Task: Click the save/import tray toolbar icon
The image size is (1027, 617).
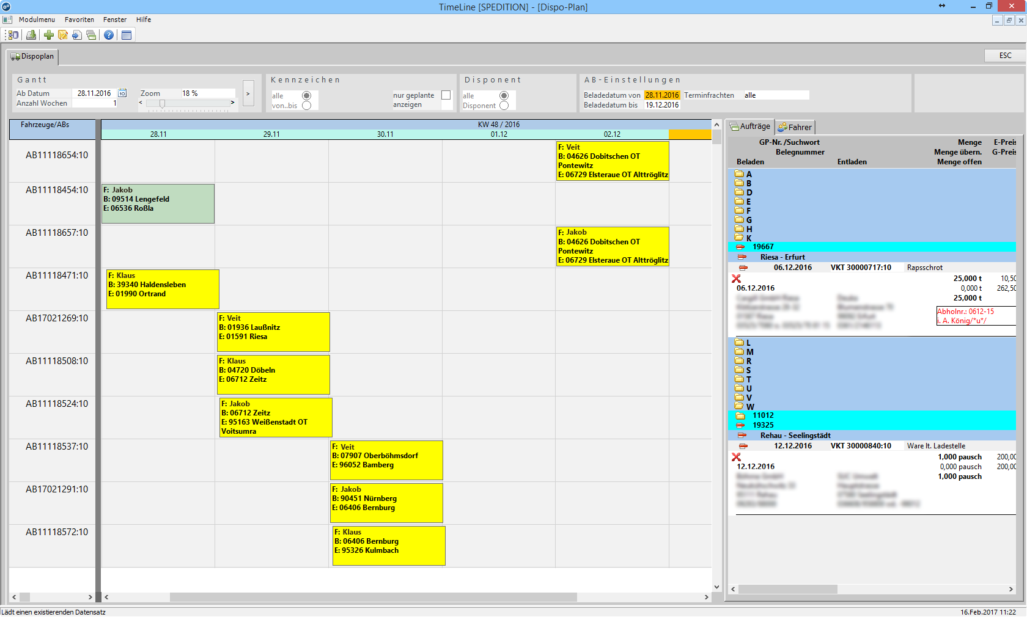Action: 31,35
